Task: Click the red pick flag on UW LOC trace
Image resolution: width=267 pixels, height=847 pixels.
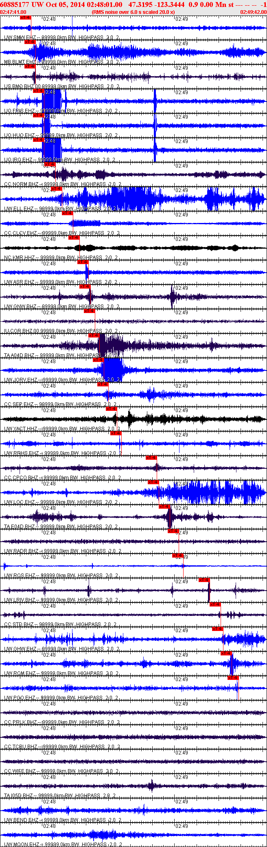Action: (153, 482)
